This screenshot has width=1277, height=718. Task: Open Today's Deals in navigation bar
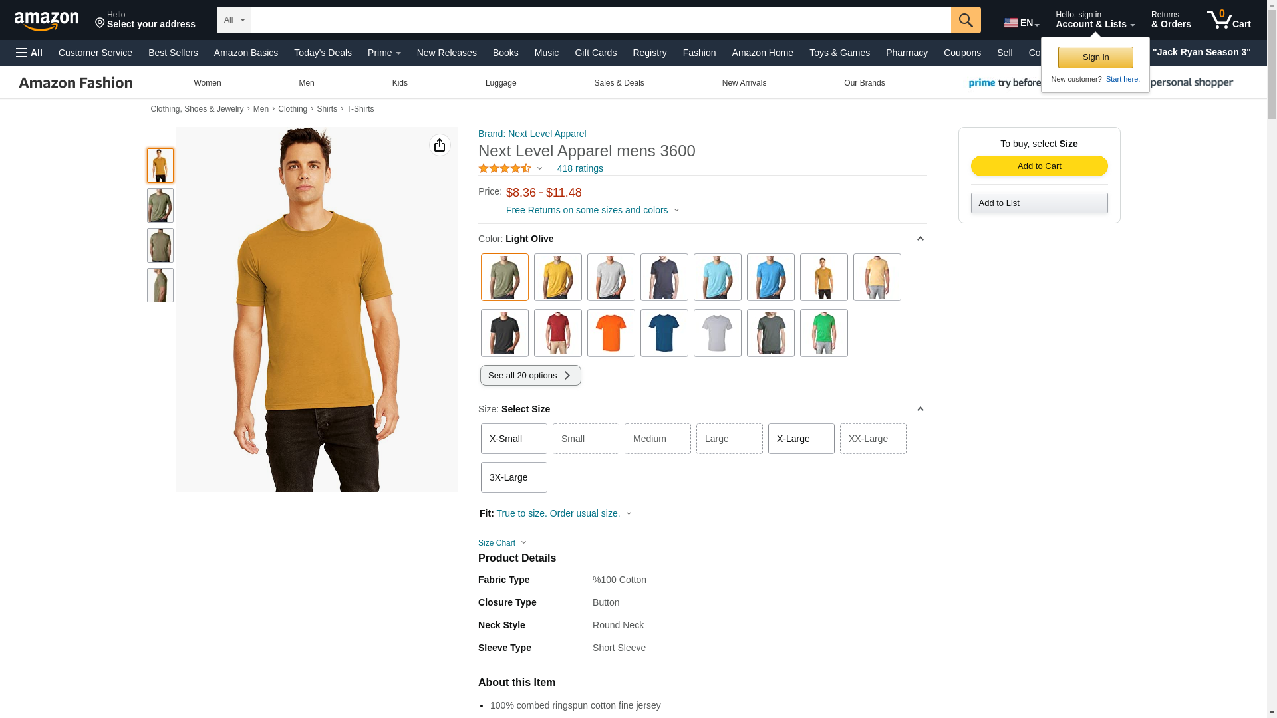point(323,53)
